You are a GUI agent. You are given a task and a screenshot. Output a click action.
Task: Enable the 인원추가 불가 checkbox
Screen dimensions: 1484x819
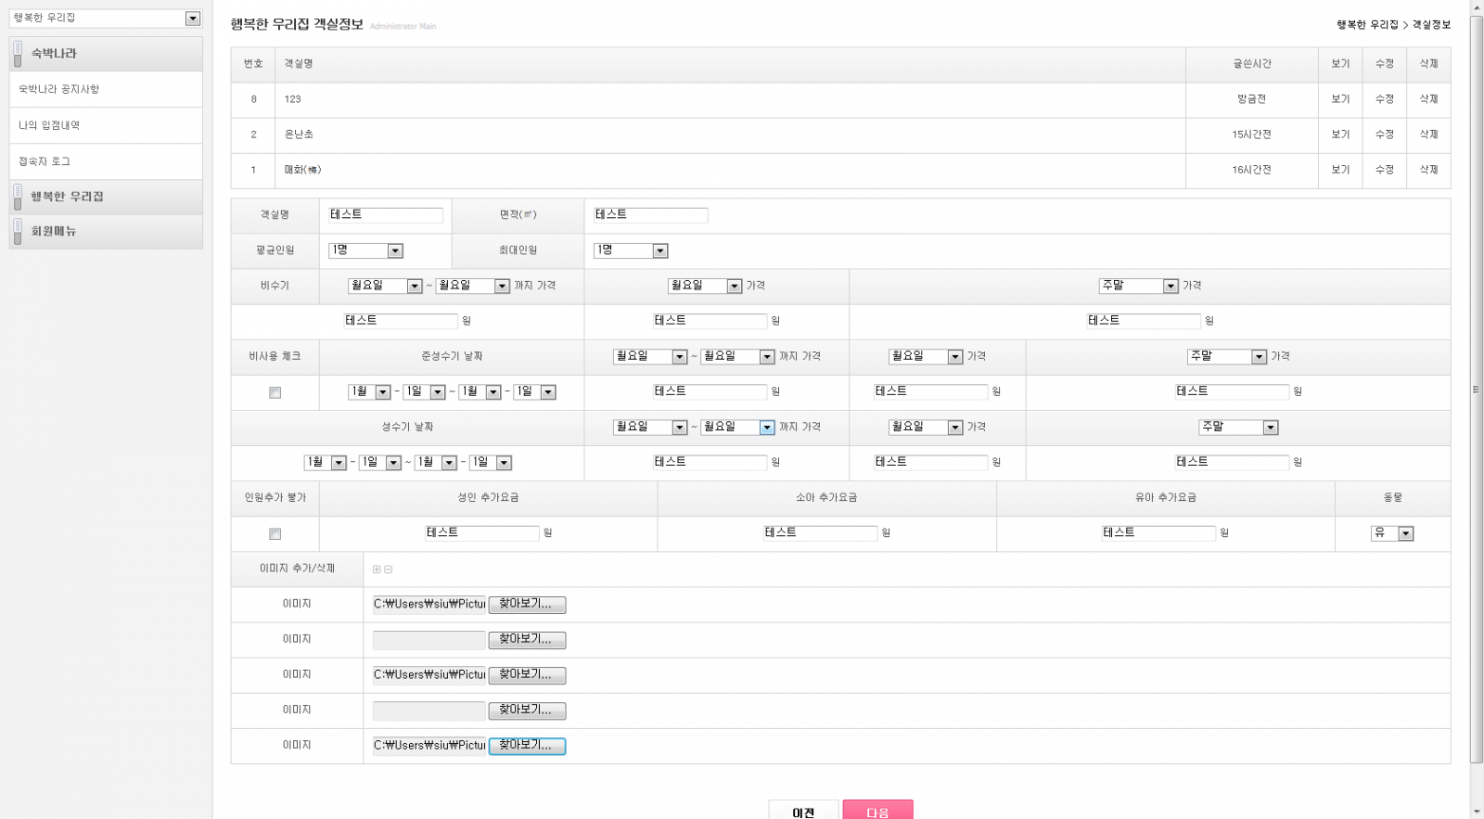click(275, 533)
